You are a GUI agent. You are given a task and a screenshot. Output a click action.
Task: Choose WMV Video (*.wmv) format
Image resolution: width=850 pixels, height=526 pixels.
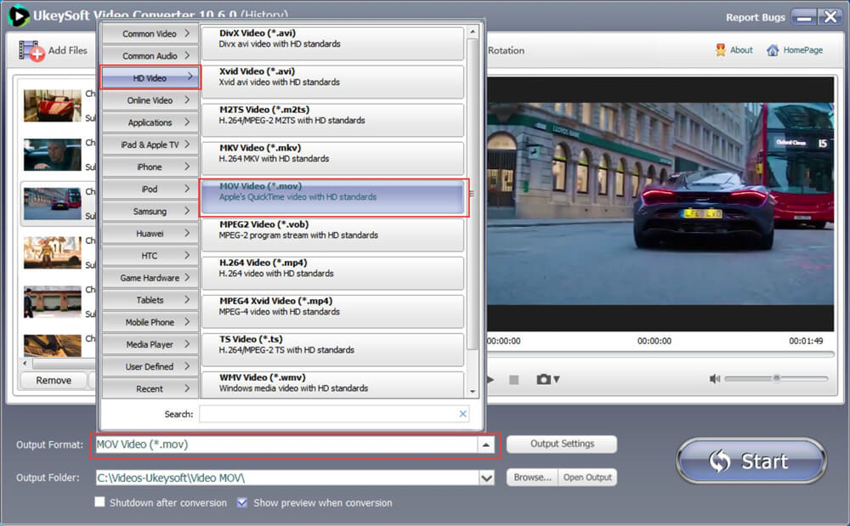[x=333, y=384]
